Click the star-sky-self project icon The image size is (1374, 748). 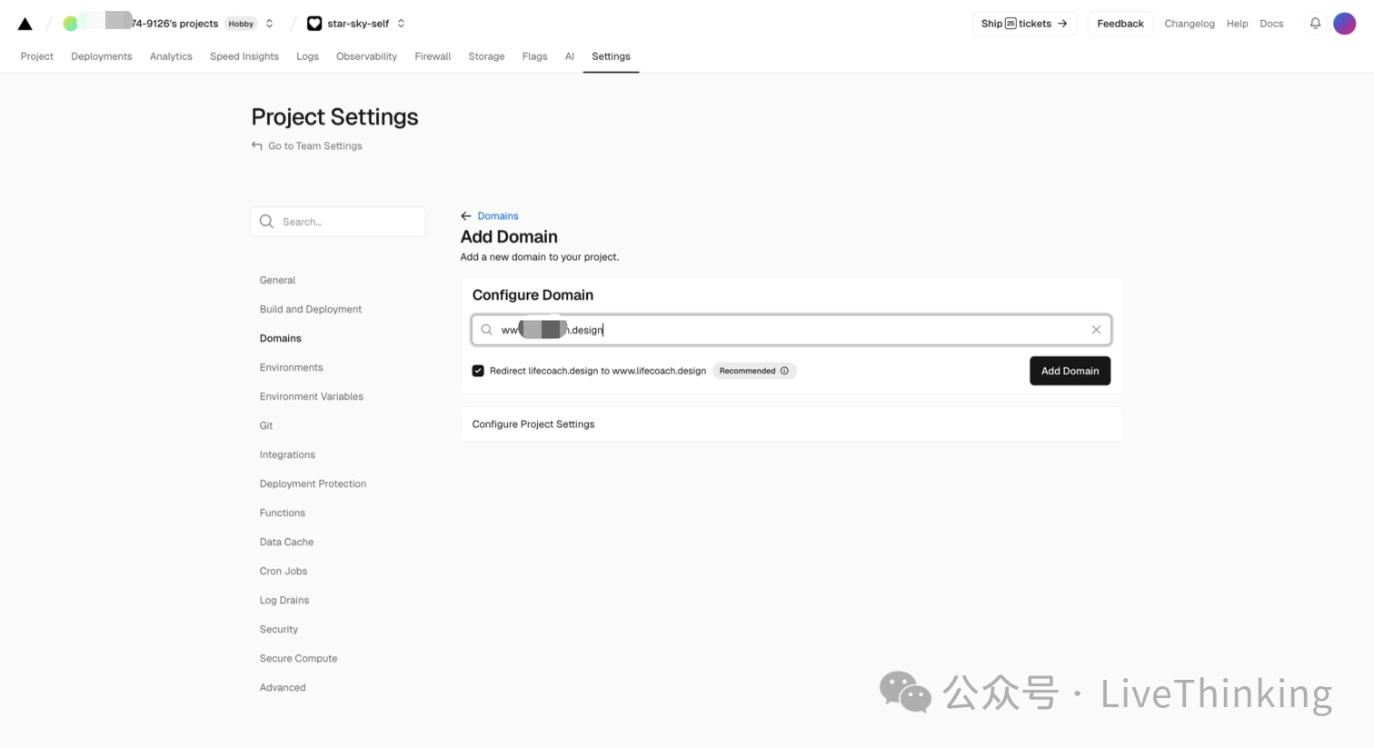click(x=314, y=24)
